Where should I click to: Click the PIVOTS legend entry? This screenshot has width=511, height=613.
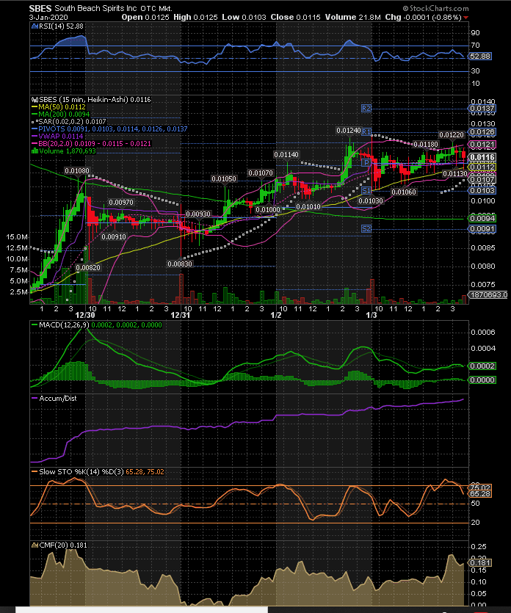coord(109,128)
